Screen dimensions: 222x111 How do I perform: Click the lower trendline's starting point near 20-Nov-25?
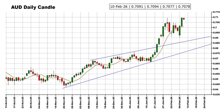click(x=63, y=88)
